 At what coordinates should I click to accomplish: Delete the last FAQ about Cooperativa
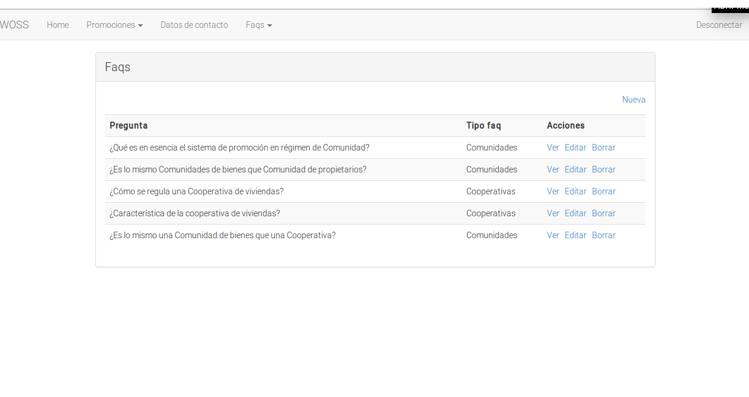coord(603,235)
